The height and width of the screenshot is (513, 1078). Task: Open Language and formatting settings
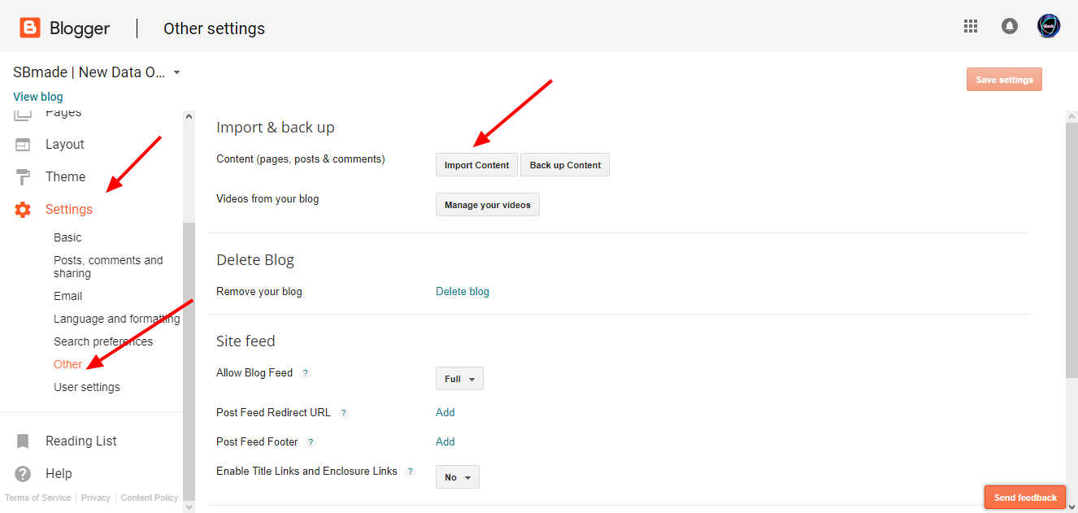click(117, 319)
